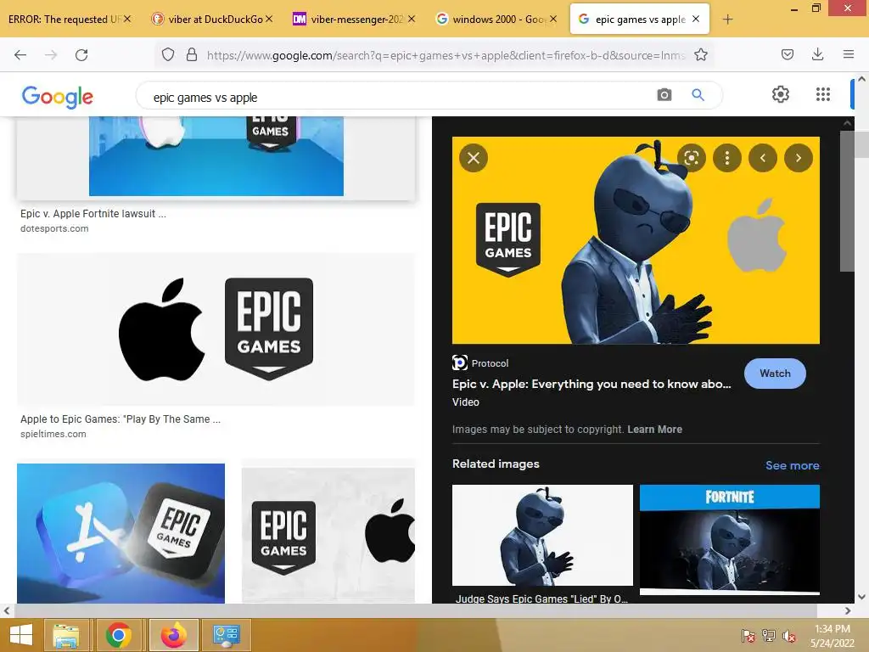Go forward one page
This screenshot has width=869, height=652.
point(51,55)
